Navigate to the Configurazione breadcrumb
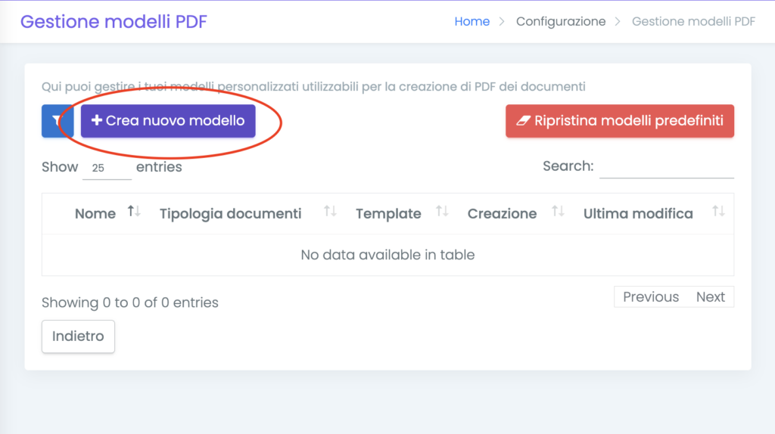This screenshot has width=775, height=434. click(x=560, y=21)
